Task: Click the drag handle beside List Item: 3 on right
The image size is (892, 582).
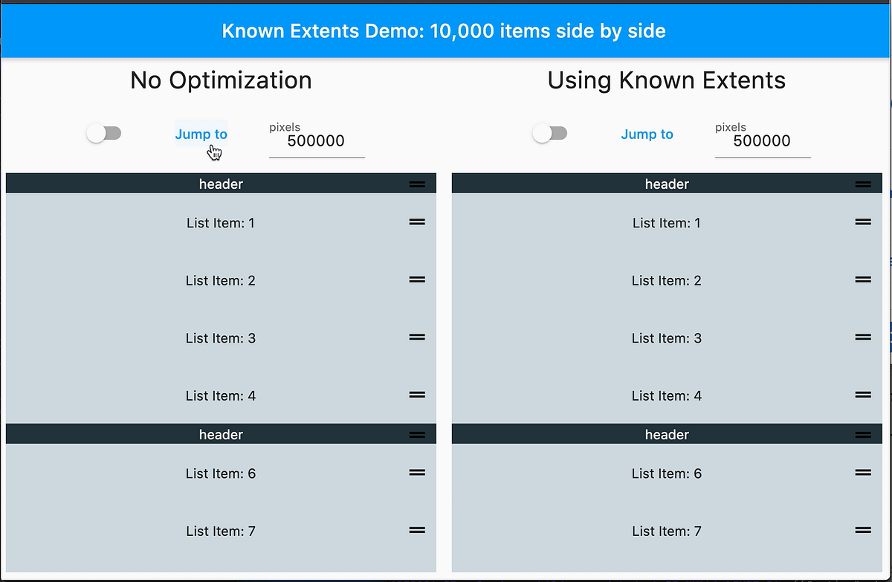Action: pos(864,337)
